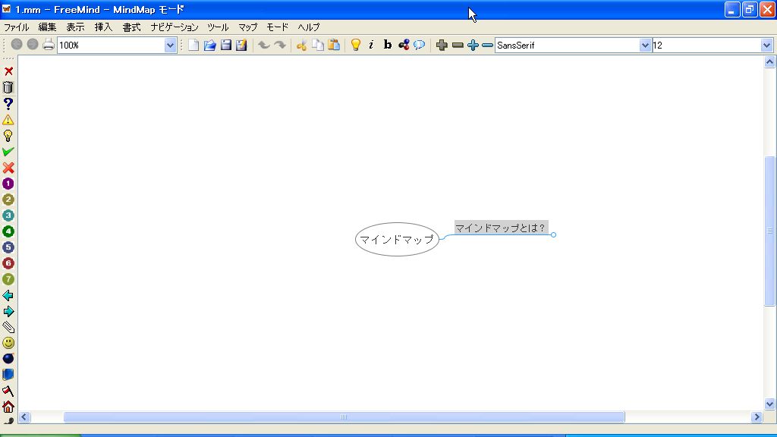Add priority 3 icon

[x=8, y=215]
